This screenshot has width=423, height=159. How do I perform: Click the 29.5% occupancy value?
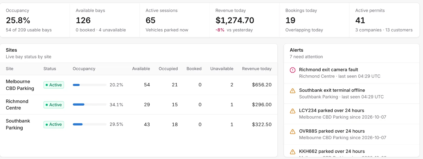pos(116,124)
